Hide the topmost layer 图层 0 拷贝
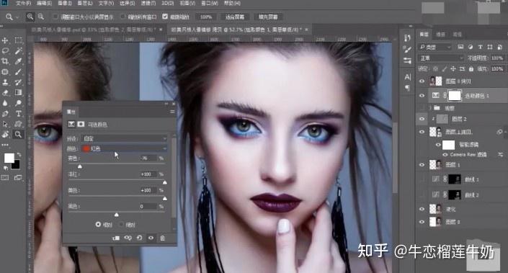The height and width of the screenshot is (273, 508). coord(422,81)
